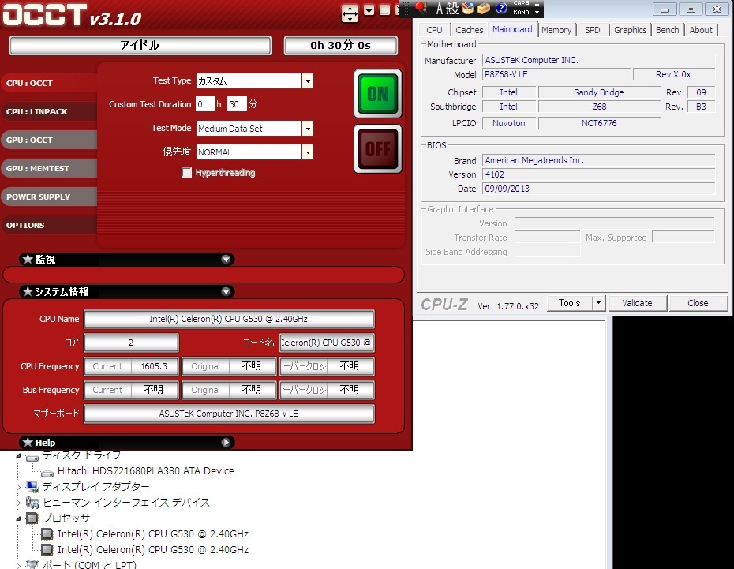Open the Test Type dropdown
This screenshot has height=569, width=734.
[x=308, y=81]
